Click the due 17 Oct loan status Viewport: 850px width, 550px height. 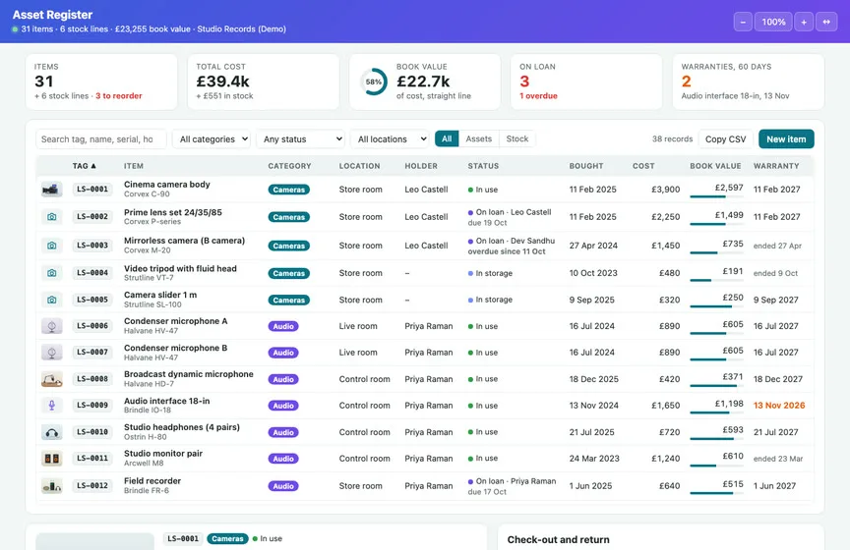(487, 492)
